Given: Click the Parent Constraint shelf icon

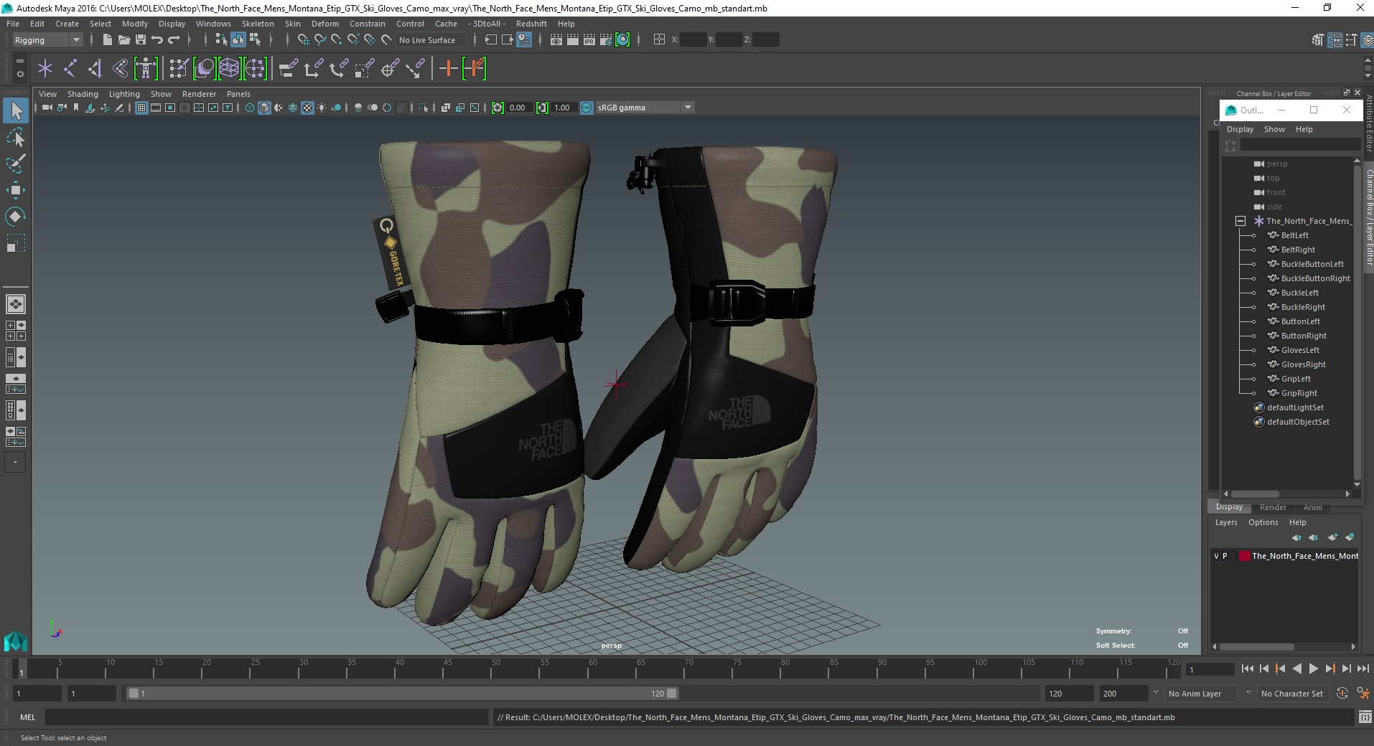Looking at the screenshot, I should pos(289,69).
